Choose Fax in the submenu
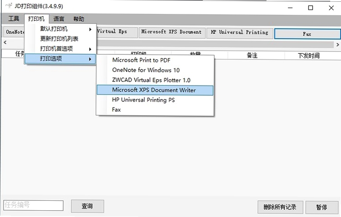Image resolution: width=341 pixels, height=217 pixels. click(155, 109)
